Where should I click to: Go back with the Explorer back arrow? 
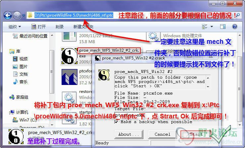(x=8, y=15)
